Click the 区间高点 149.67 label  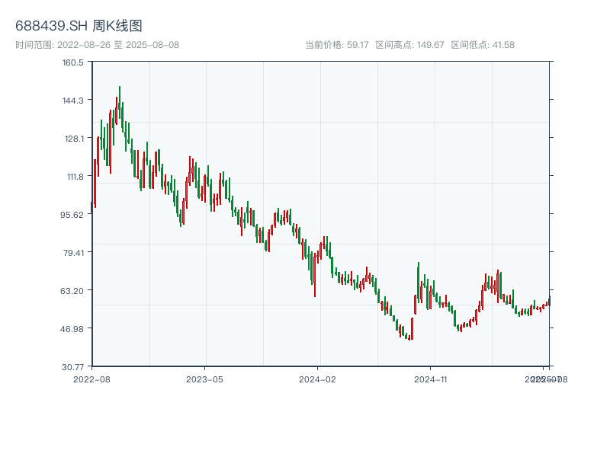click(409, 45)
